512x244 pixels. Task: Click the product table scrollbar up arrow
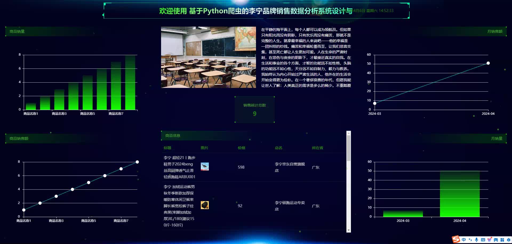[x=349, y=133]
